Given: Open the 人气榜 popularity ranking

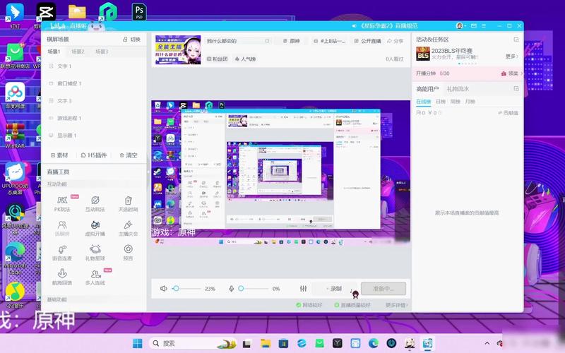Looking at the screenshot, I should (245, 59).
